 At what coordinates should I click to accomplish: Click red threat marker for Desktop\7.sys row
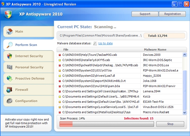(60, 112)
